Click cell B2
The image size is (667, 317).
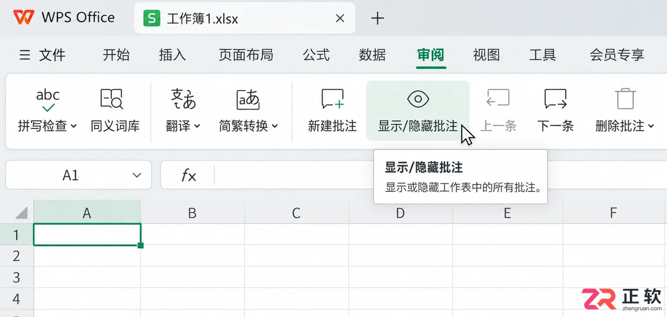point(193,256)
